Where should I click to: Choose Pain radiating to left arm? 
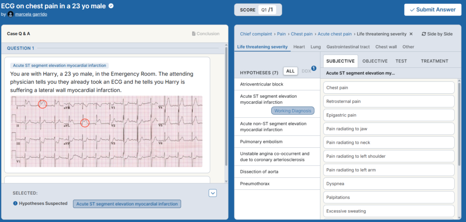[x=389, y=170]
